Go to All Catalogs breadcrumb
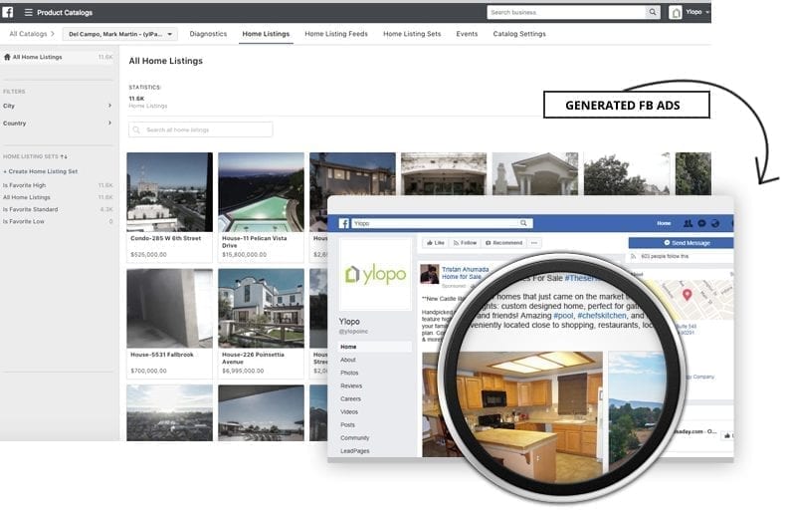The image size is (789, 510). pyautogui.click(x=28, y=34)
